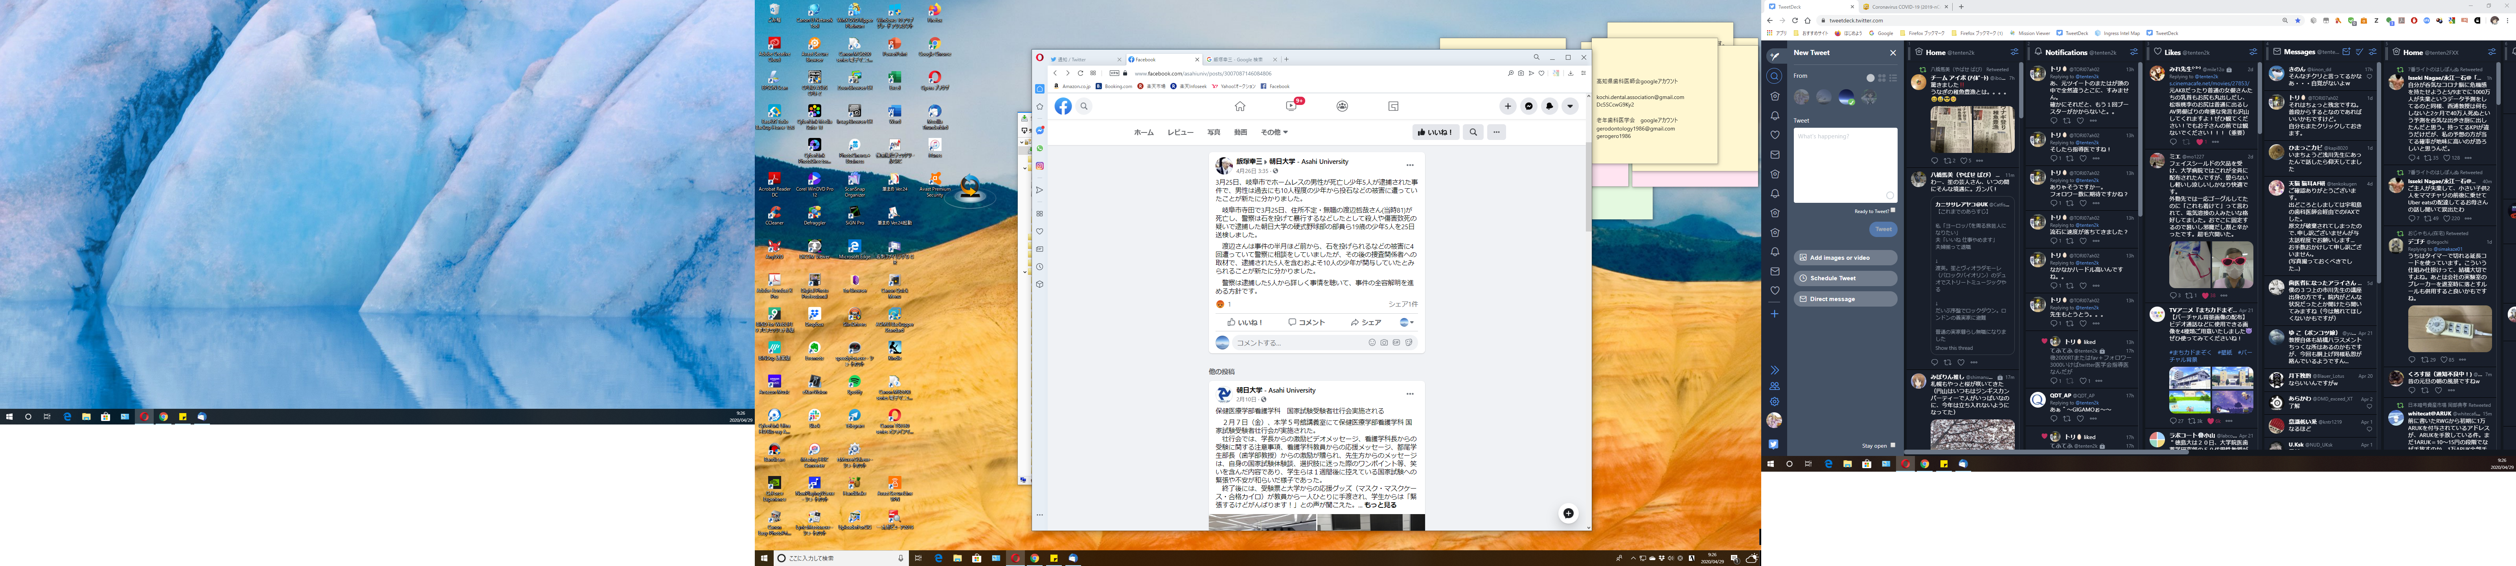2516x566 pixels.
Task: Select fourth account avatar under From
Action: pyautogui.click(x=1869, y=97)
